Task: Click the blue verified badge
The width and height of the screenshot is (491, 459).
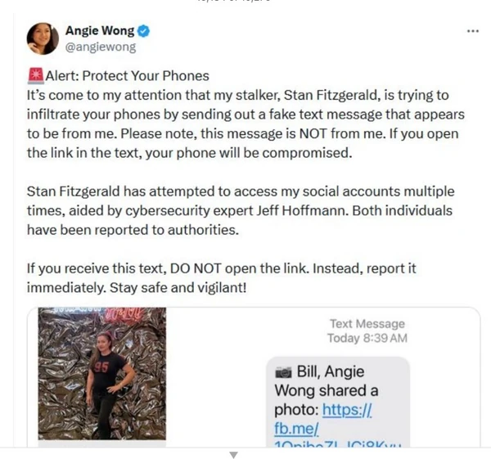Action: pos(144,31)
